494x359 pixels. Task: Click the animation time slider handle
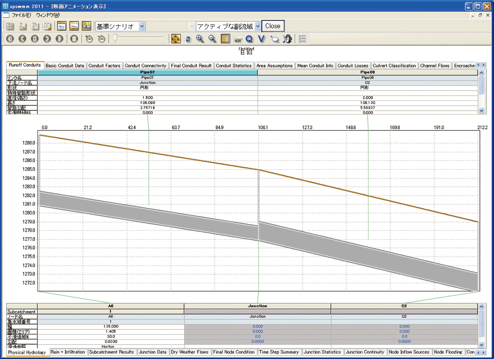(116, 38)
